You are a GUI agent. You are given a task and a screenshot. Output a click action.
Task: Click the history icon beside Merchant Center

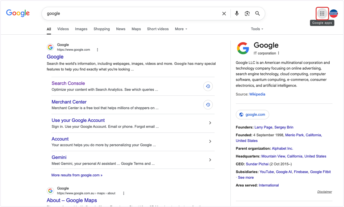[x=208, y=105]
